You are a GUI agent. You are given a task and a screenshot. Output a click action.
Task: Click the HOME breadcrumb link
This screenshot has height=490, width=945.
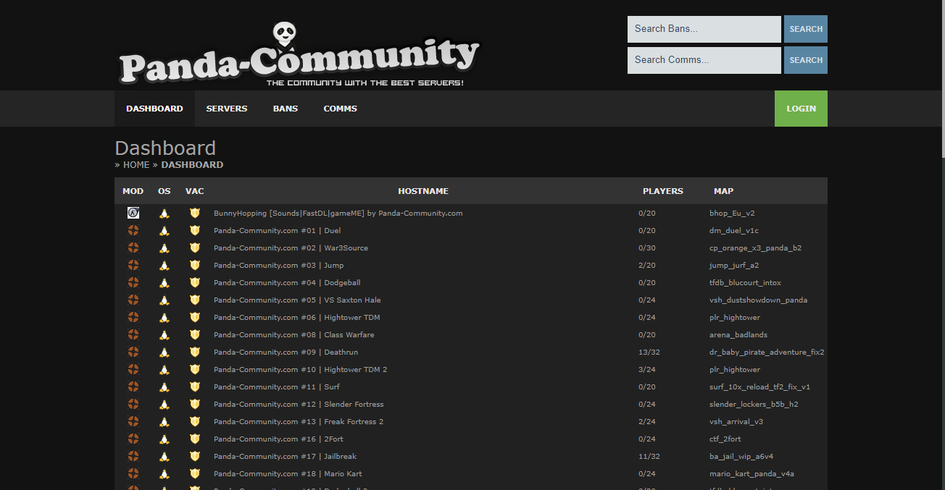(136, 164)
